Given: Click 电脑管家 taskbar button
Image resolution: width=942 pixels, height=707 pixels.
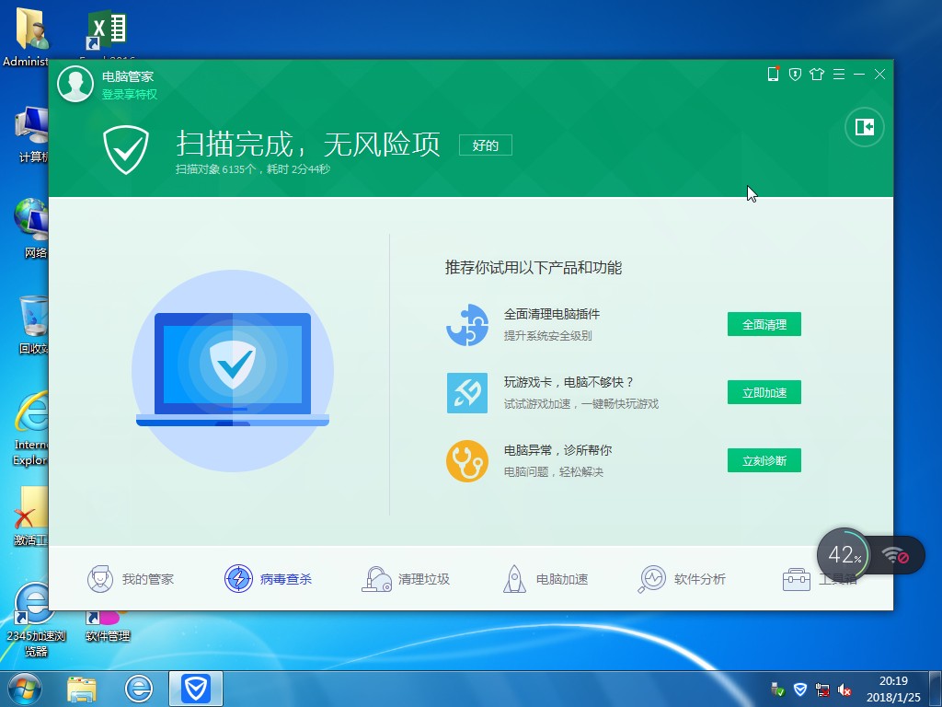Looking at the screenshot, I should 196,689.
